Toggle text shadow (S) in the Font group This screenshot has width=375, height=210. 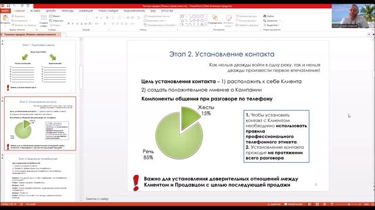81,24
